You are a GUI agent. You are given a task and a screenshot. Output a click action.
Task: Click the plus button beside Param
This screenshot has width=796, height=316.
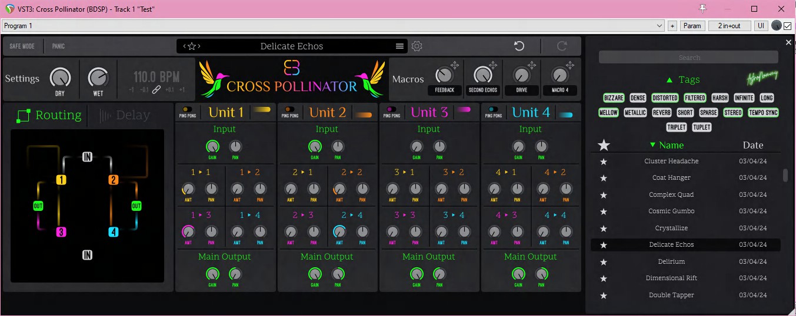(672, 26)
